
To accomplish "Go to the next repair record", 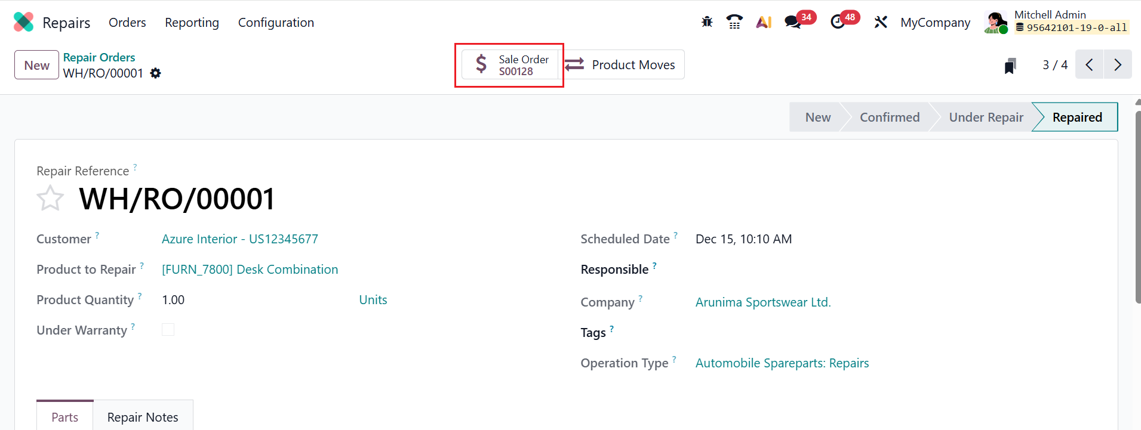I will [x=1118, y=65].
